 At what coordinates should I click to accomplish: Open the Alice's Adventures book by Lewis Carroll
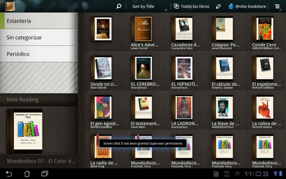click(142, 29)
